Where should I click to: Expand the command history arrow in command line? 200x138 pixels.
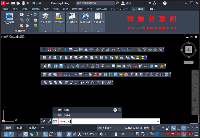[x=158, y=121]
